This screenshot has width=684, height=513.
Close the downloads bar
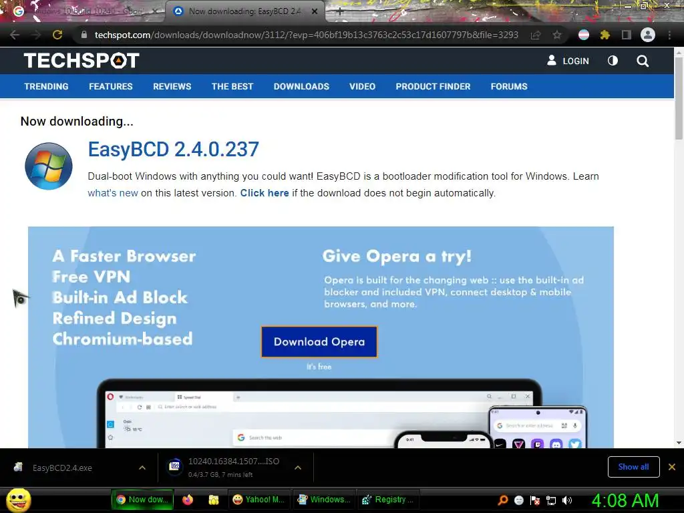click(x=672, y=467)
